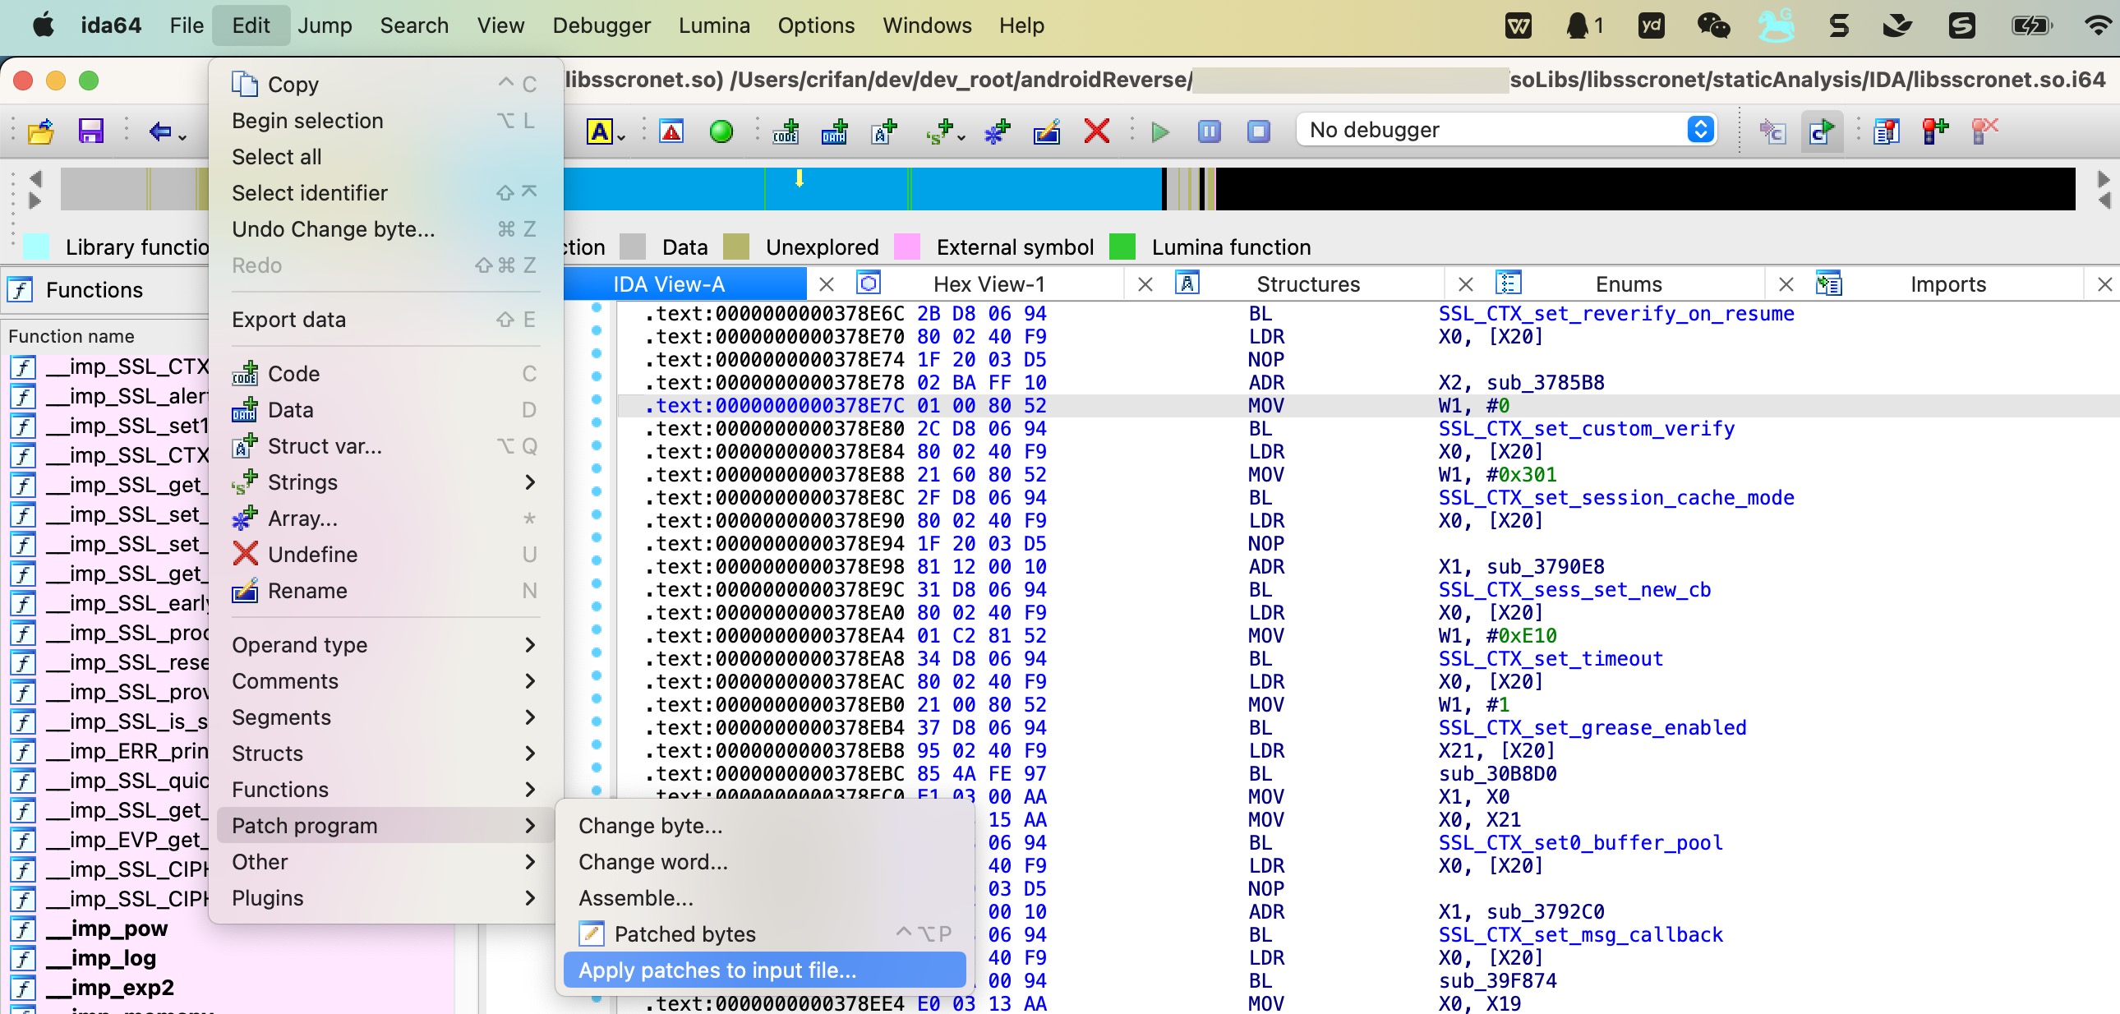Open the Lumina menu in menu bar
The height and width of the screenshot is (1014, 2120).
(x=714, y=25)
